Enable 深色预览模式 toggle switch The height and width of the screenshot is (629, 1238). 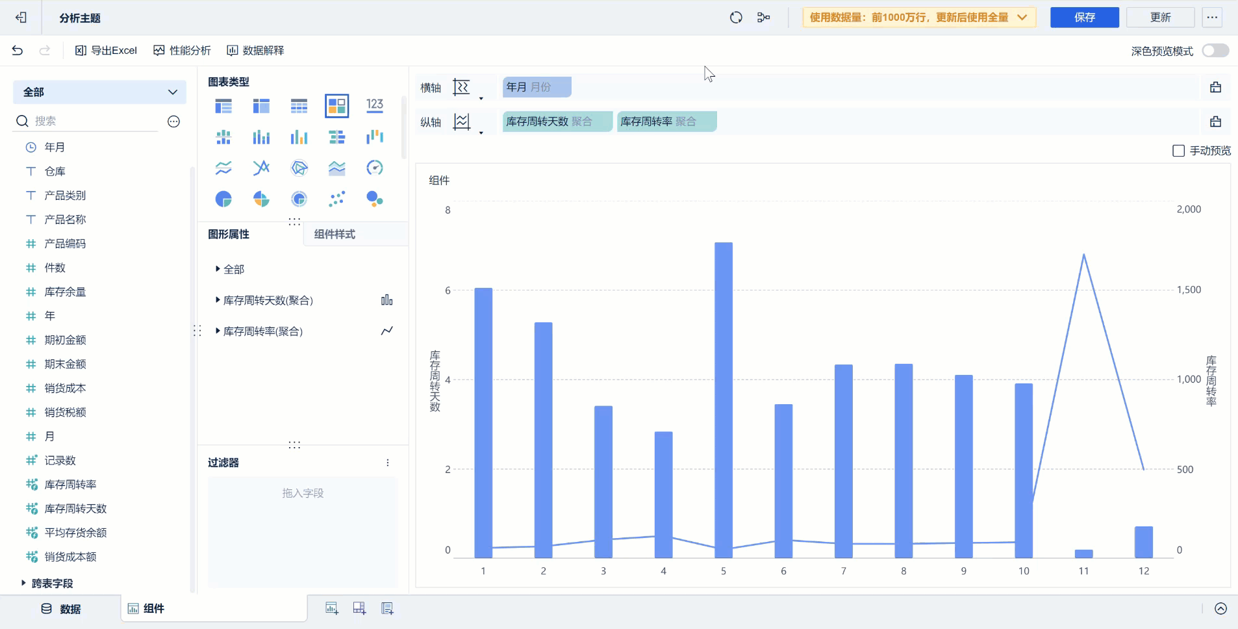[x=1215, y=51]
